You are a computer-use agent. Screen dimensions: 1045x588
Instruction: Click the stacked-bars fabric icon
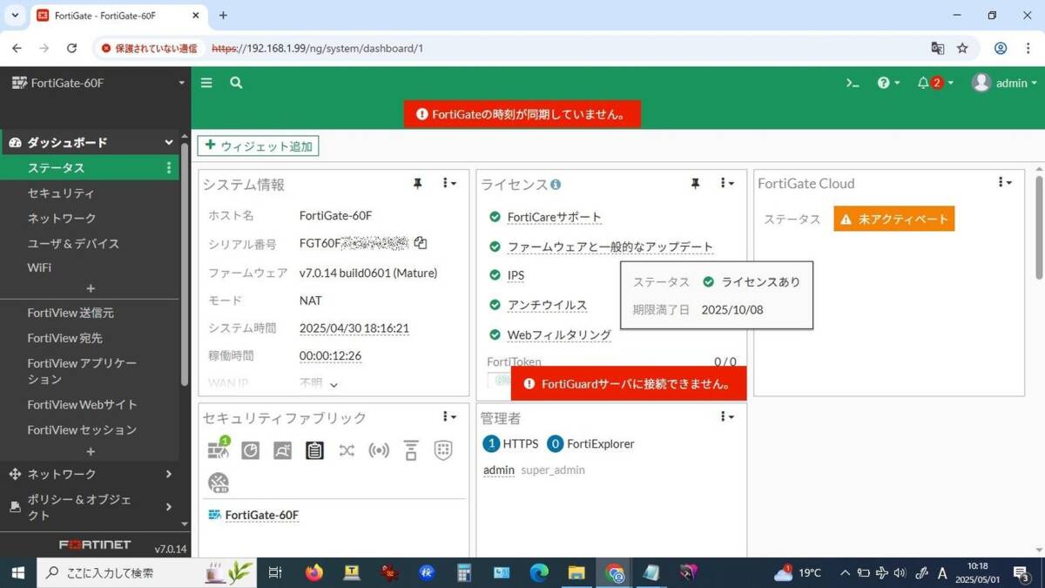coord(411,450)
